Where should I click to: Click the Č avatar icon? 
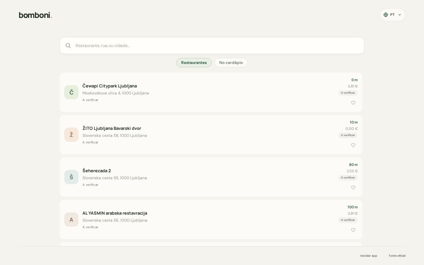pyautogui.click(x=71, y=92)
